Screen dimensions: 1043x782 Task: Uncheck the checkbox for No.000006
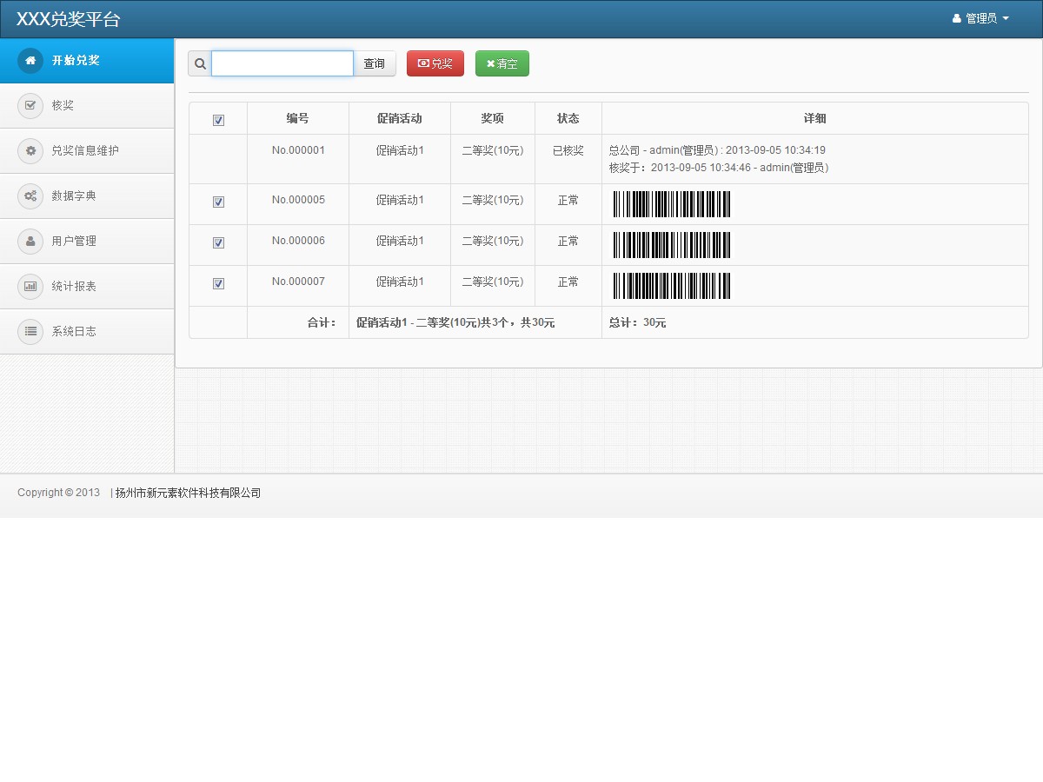[x=218, y=243]
